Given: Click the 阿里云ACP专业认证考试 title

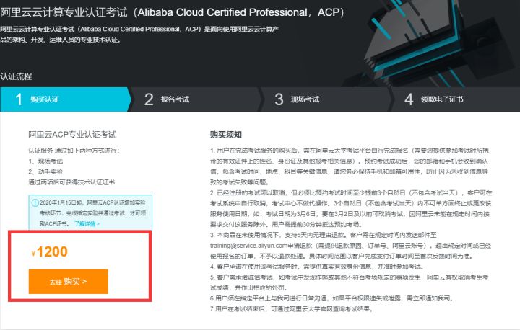Looking at the screenshot, I should pyautogui.click(x=72, y=135).
